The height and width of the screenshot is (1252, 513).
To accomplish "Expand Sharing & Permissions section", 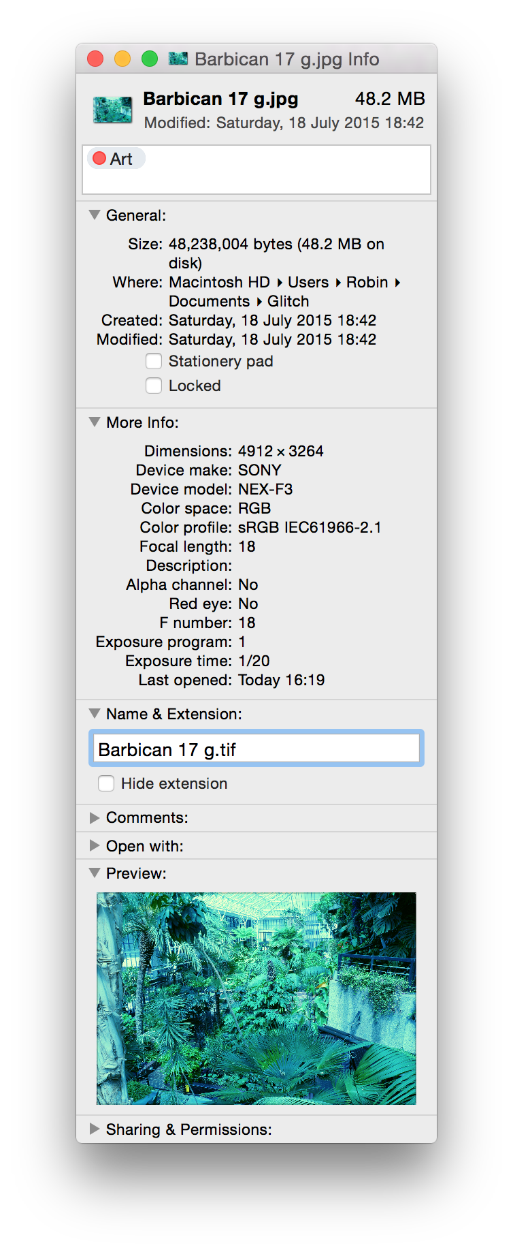I will [x=95, y=1129].
